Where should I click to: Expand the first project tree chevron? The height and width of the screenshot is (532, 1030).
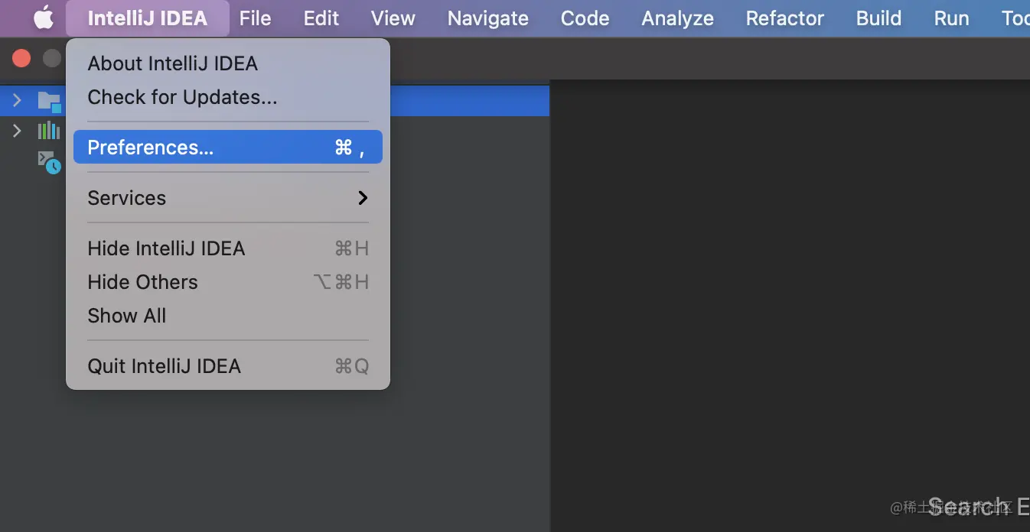point(17,100)
